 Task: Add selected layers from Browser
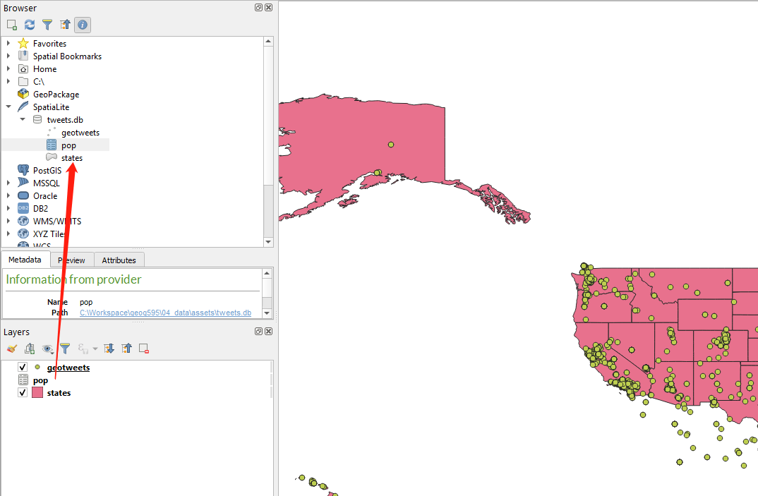(x=11, y=25)
